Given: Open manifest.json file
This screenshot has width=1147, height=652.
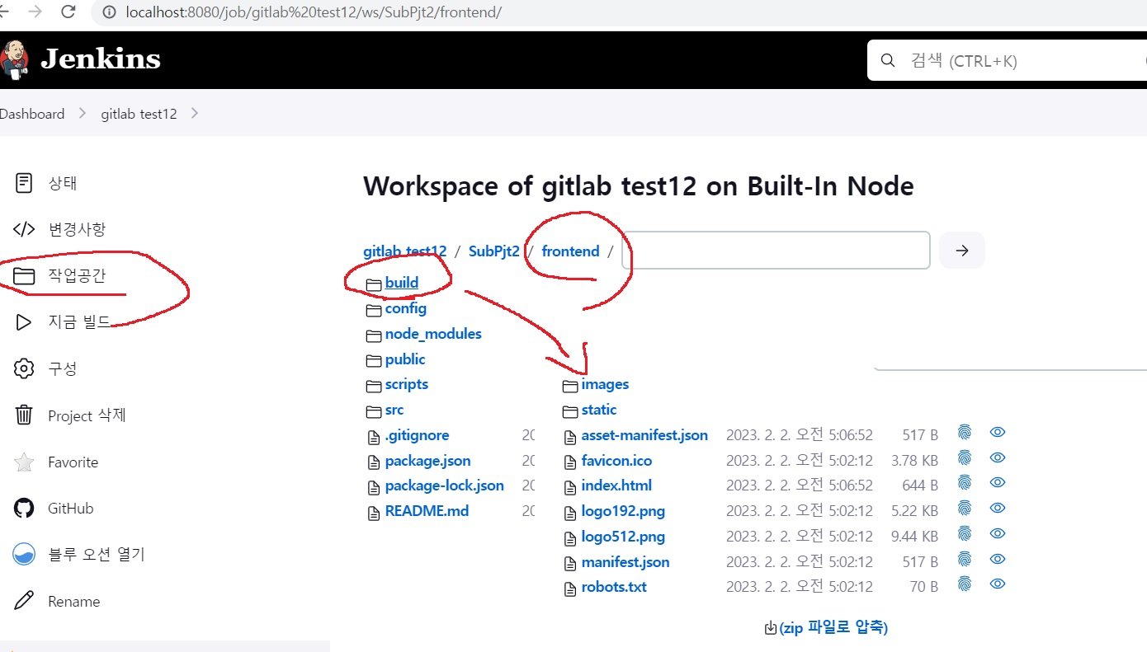Looking at the screenshot, I should (625, 562).
